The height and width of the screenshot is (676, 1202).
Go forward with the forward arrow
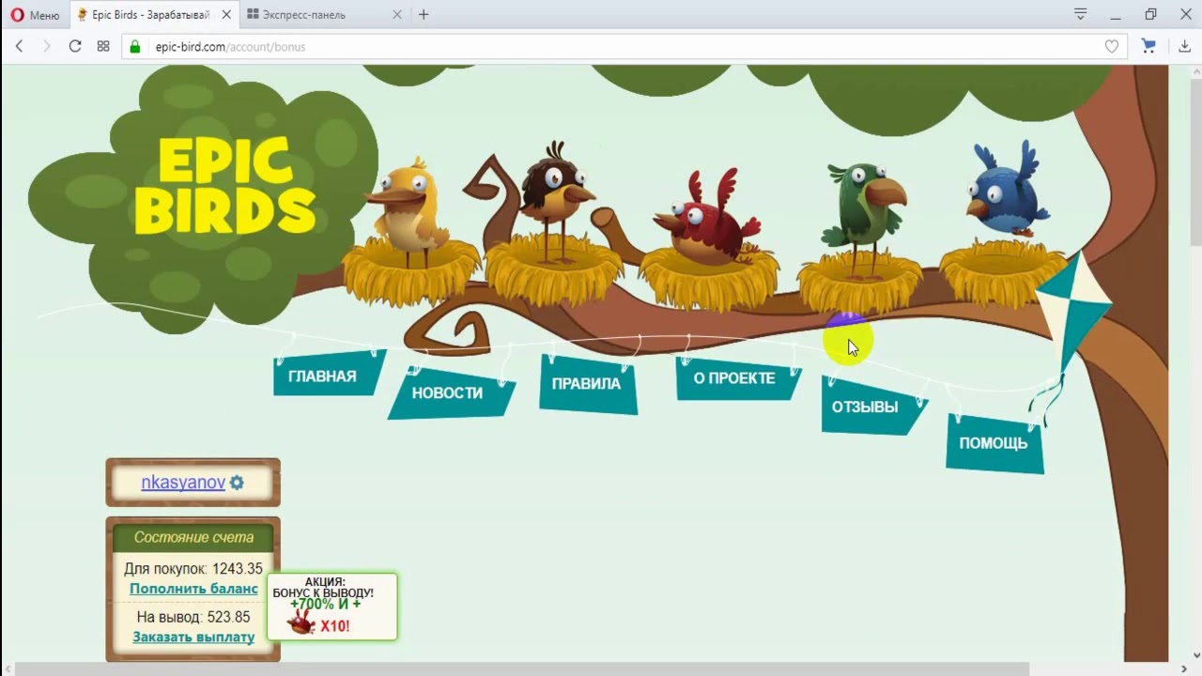[x=46, y=46]
